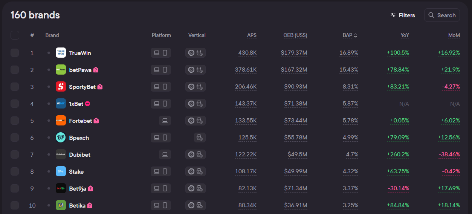Click the YoY column header

coord(405,35)
